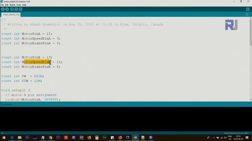Open the green notepad app on taskbar

pos(143,137)
